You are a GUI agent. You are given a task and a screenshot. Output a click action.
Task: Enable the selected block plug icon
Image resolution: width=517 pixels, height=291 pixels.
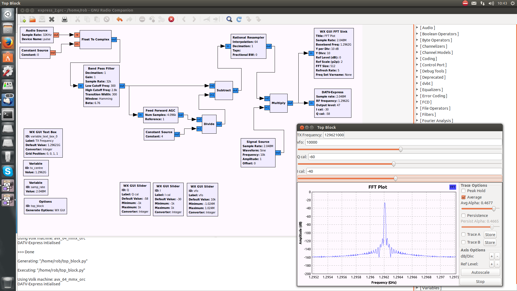[x=207, y=19]
